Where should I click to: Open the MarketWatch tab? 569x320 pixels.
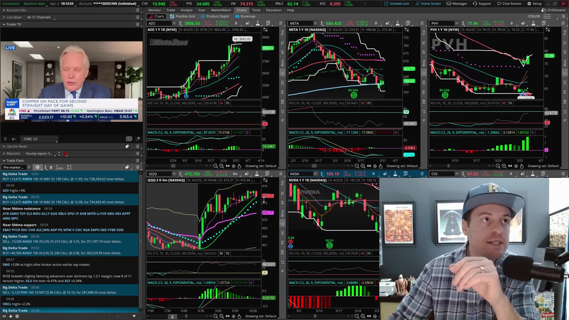(221, 10)
